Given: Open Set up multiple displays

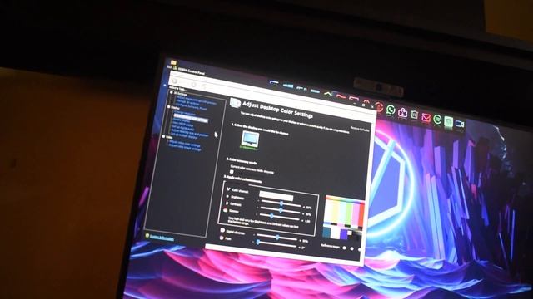Looking at the screenshot, I should click(x=184, y=135).
